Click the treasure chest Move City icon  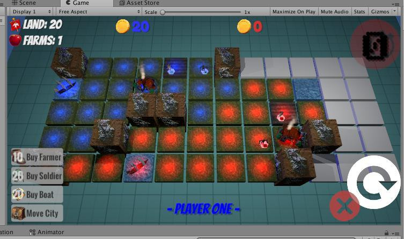click(x=18, y=213)
